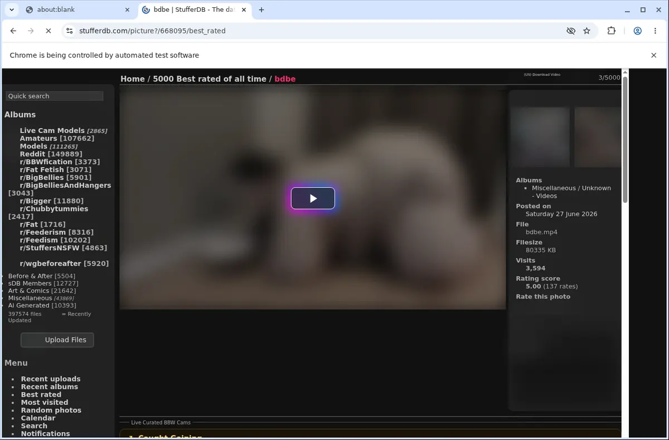
Task: Open the Chrome three-dot menu
Action: pos(655,31)
